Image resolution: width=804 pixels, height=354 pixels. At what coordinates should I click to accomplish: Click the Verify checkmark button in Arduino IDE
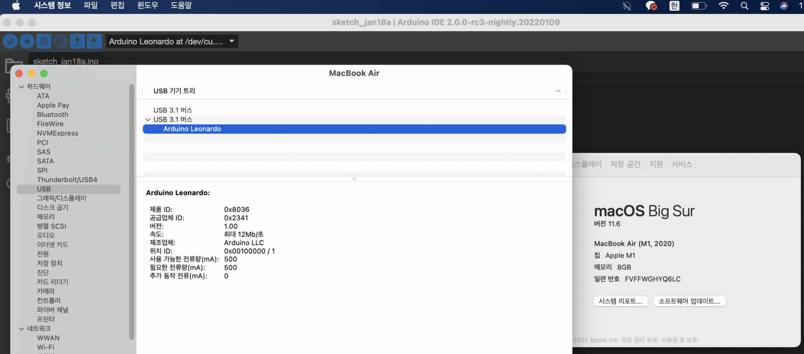point(10,41)
